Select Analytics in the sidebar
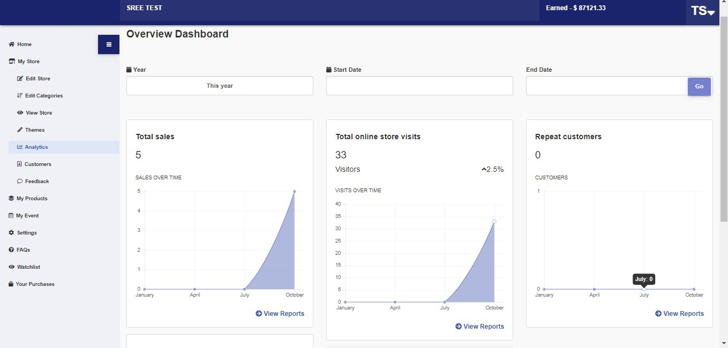This screenshot has height=348, width=728. tap(36, 147)
